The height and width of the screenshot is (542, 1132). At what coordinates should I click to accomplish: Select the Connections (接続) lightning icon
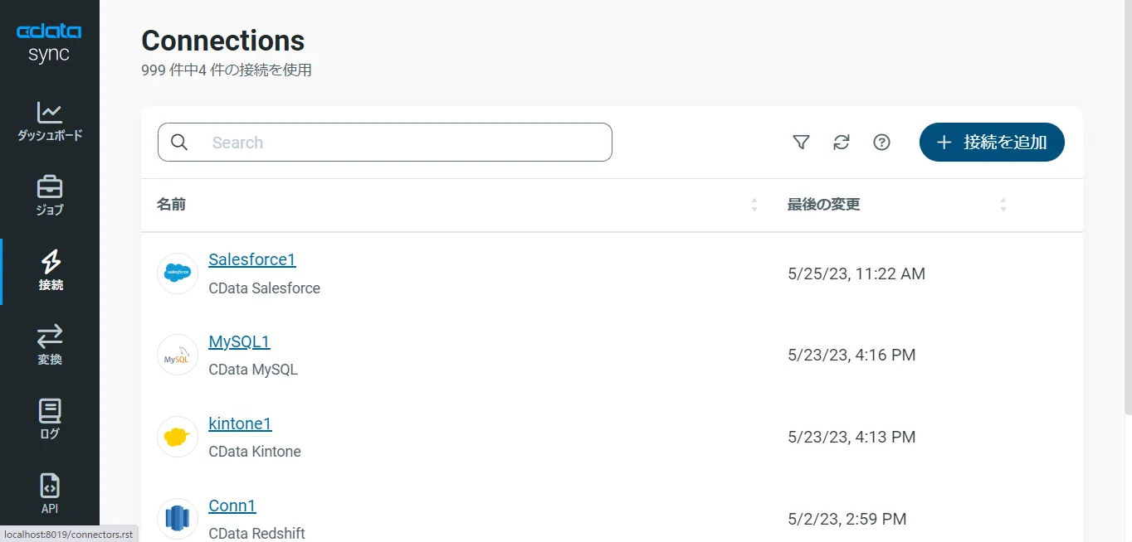click(x=50, y=270)
